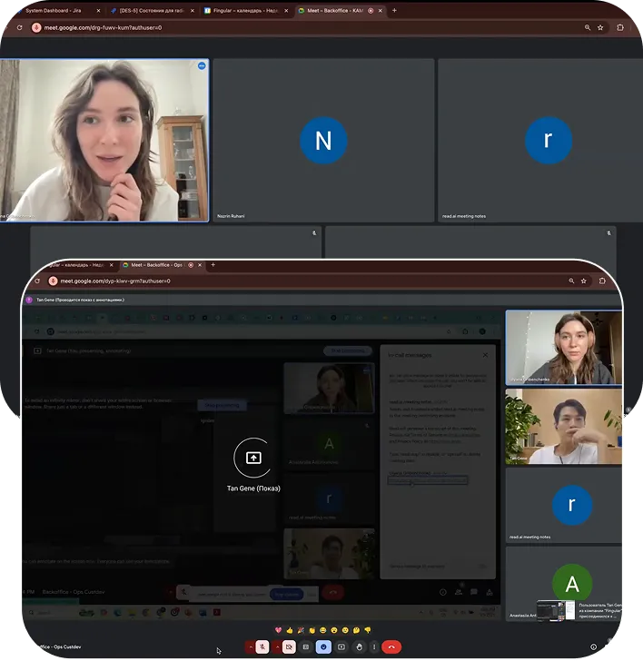Close the DES-5 tab
643x661 pixels.
pyautogui.click(x=193, y=11)
